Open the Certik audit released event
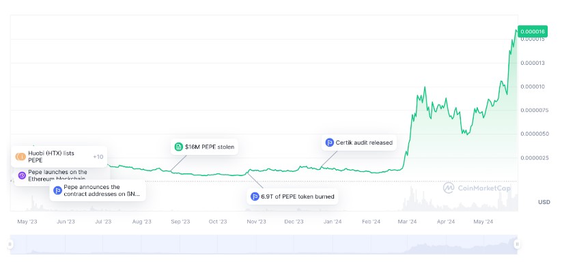Image resolution: width=562 pixels, height=262 pixels. point(359,143)
